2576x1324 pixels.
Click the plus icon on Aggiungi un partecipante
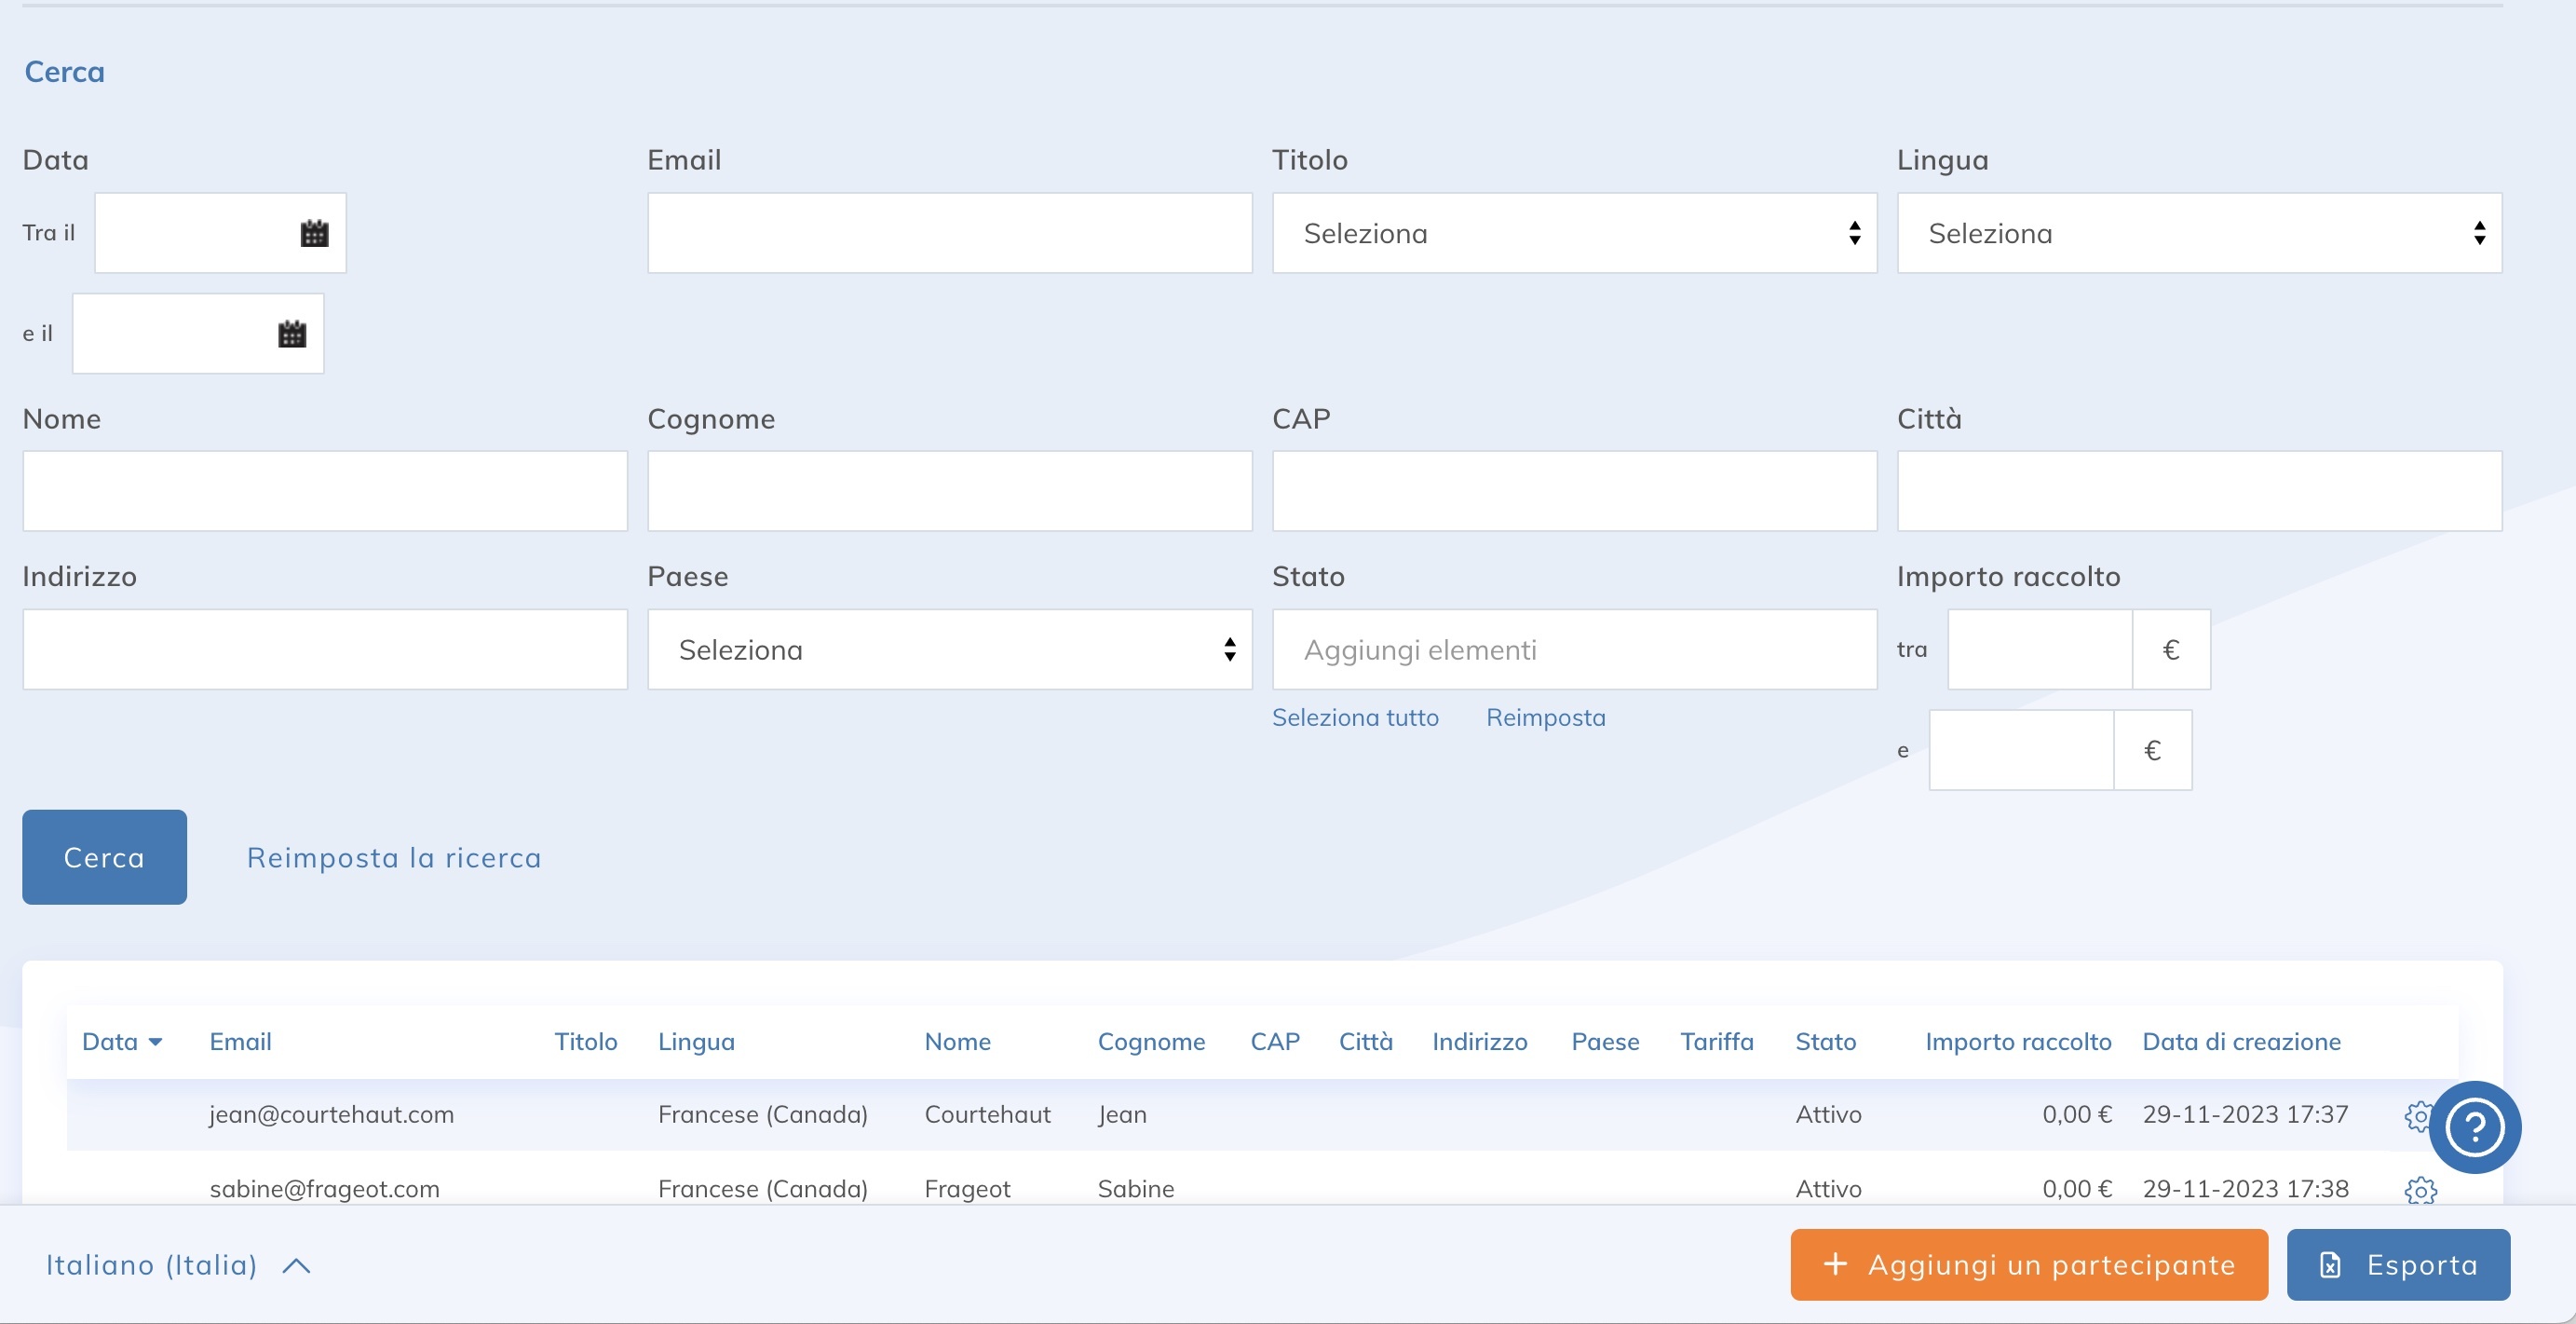1835,1264
